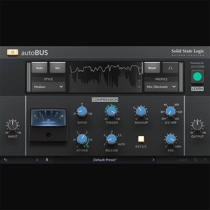Select the A preset slot
The height and width of the screenshot is (210, 210).
tap(37, 160)
